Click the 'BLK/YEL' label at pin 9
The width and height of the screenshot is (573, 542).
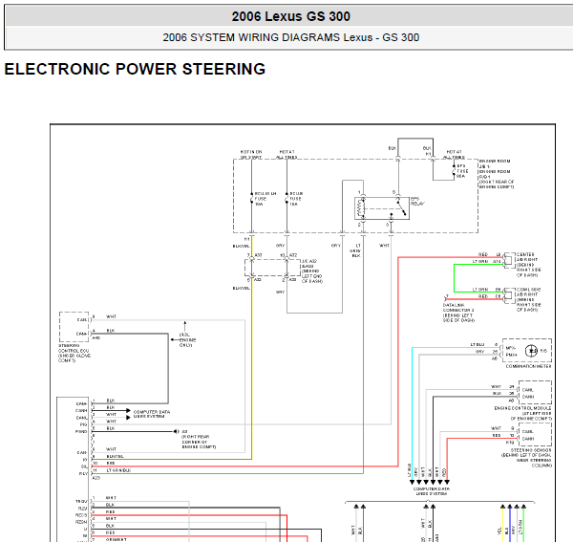pyautogui.click(x=116, y=456)
